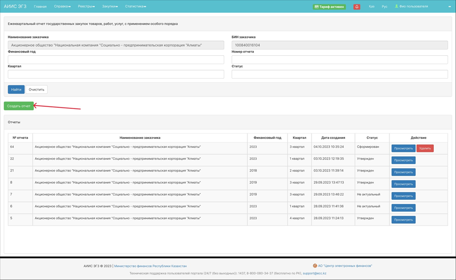Screen dimensions: 456x280
Task: Delete report 64 with the Удалить button
Action: [x=424, y=148]
